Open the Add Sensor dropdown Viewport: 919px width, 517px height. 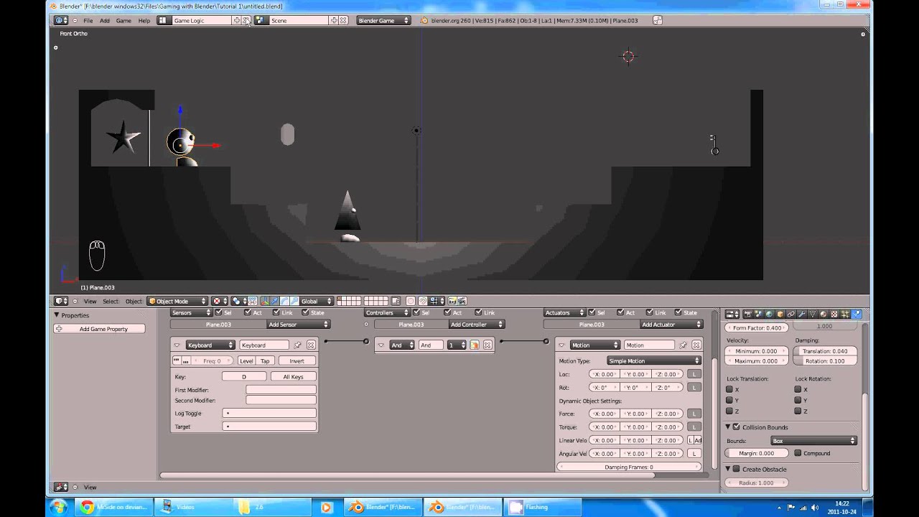(x=298, y=325)
